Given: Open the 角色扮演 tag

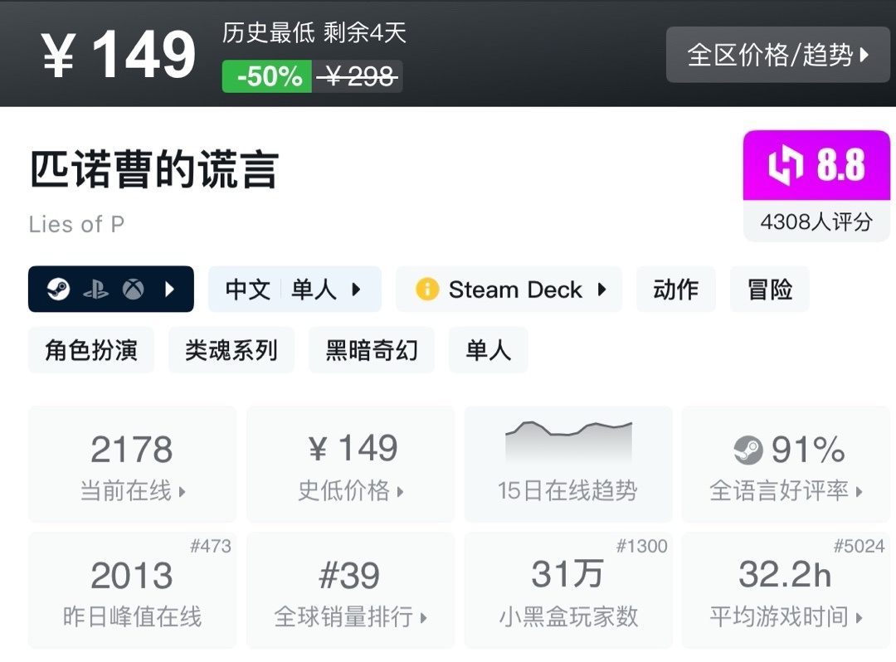Looking at the screenshot, I should point(91,350).
